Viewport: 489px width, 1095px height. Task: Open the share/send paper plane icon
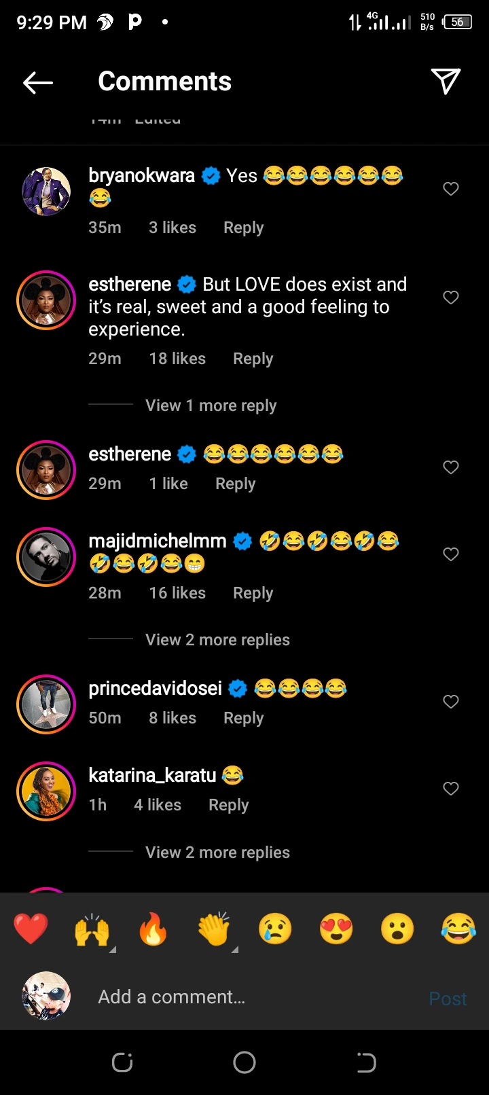pyautogui.click(x=446, y=82)
